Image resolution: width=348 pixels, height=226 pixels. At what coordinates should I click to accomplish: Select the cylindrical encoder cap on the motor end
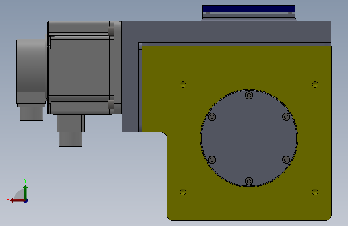click(x=31, y=66)
